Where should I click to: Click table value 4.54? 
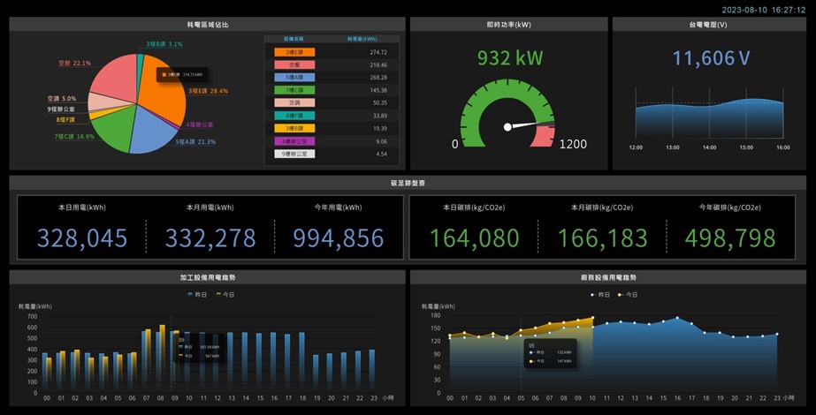381,154
